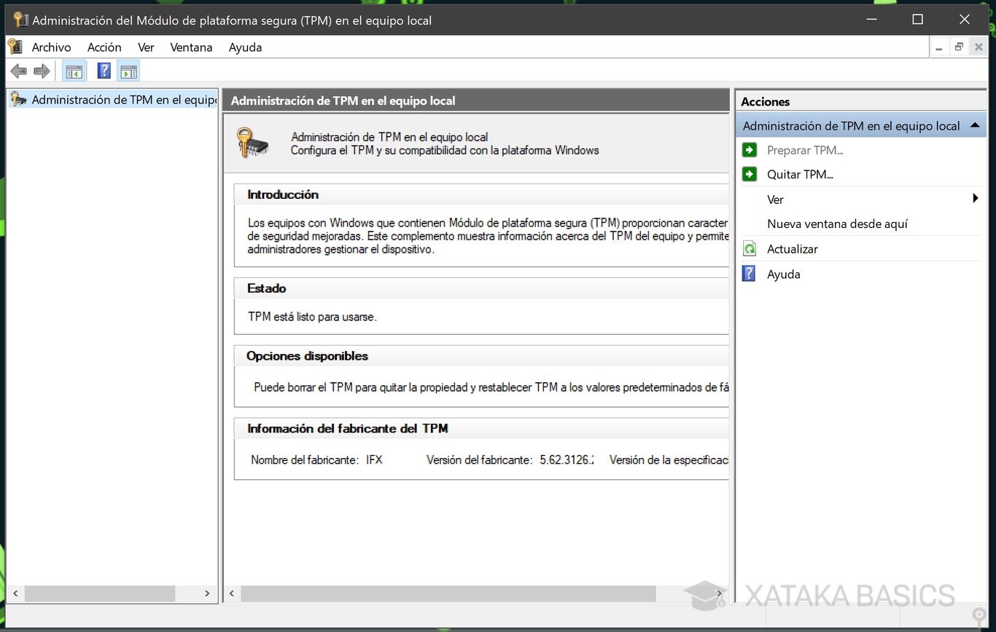Viewport: 996px width, 632px height.
Task: Click the green arrow icon beside Quitar TPM
Action: (750, 173)
